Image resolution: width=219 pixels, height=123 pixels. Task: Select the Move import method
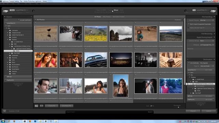tap(116, 10)
